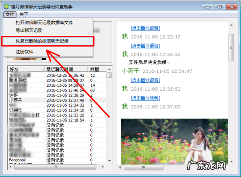
Task: Click the 2016-11-05 12:34:19 list cell
Action: (65, 110)
